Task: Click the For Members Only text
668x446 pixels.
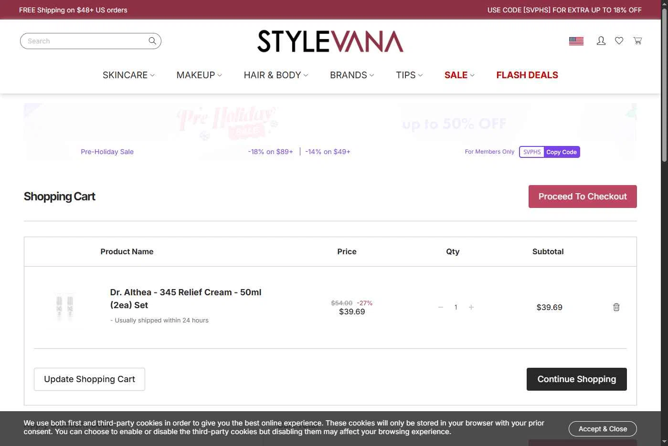Action: pos(489,152)
